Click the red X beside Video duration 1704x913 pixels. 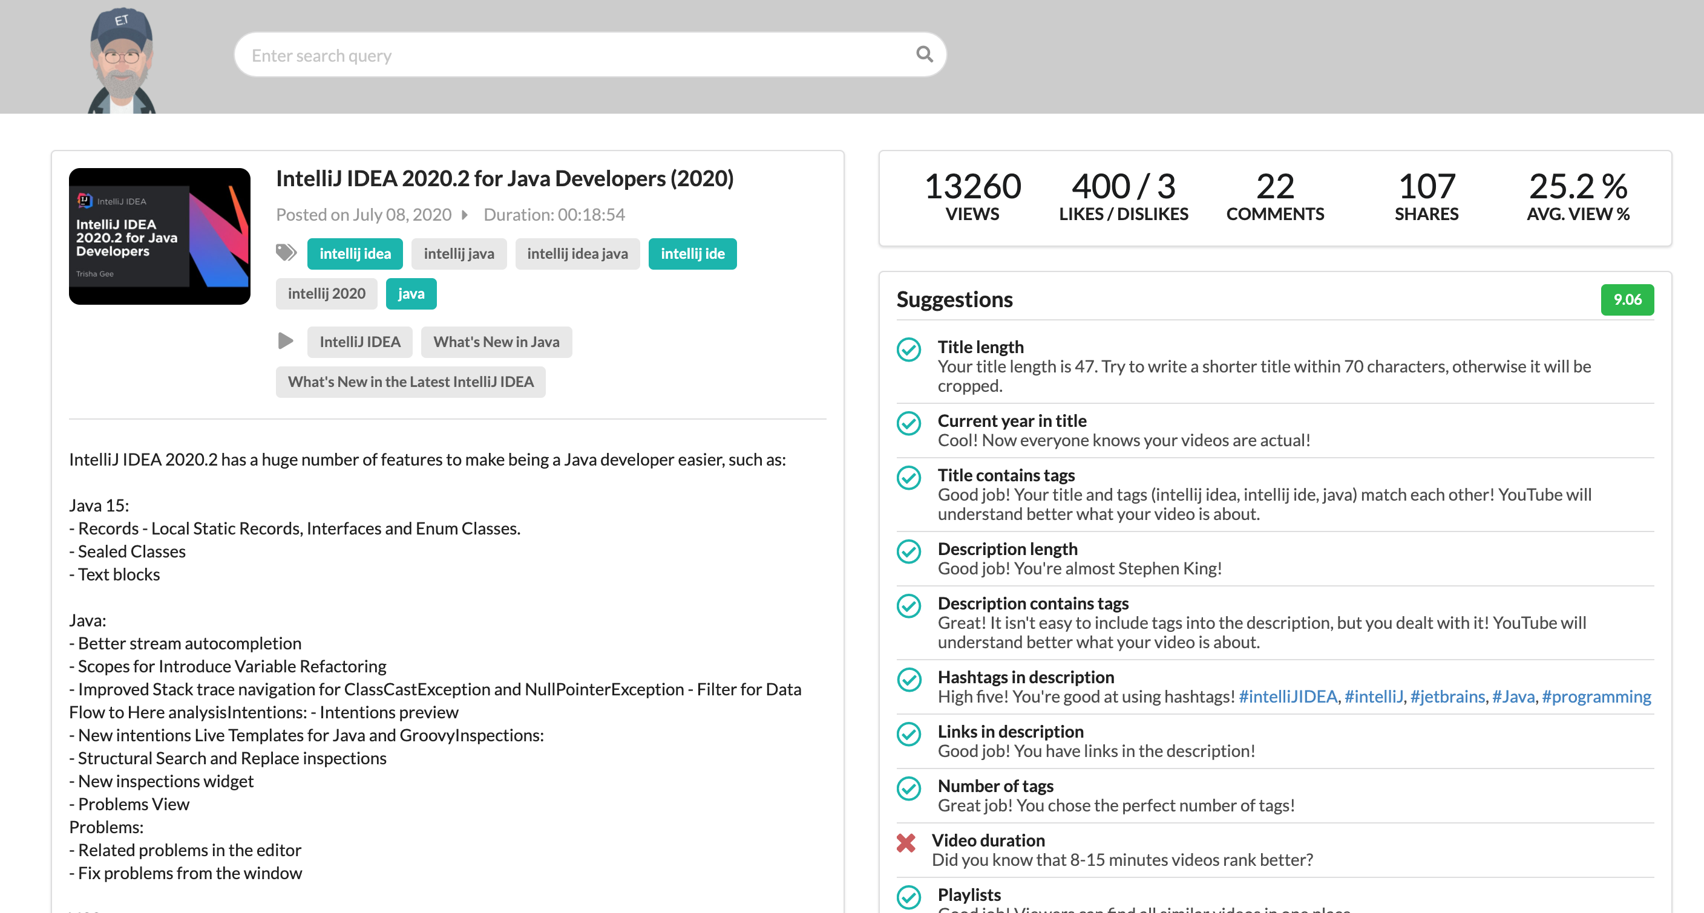pos(906,842)
